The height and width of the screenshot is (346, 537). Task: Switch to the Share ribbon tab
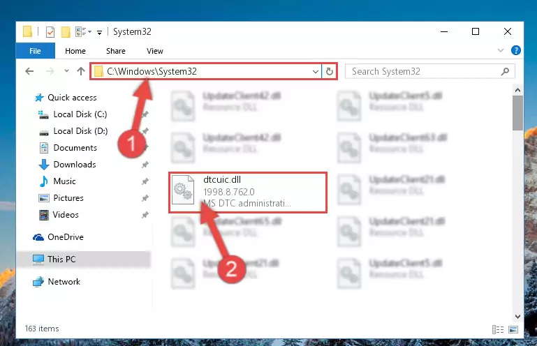click(116, 51)
